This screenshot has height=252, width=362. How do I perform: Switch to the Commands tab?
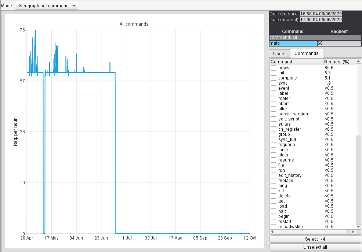pyautogui.click(x=307, y=53)
